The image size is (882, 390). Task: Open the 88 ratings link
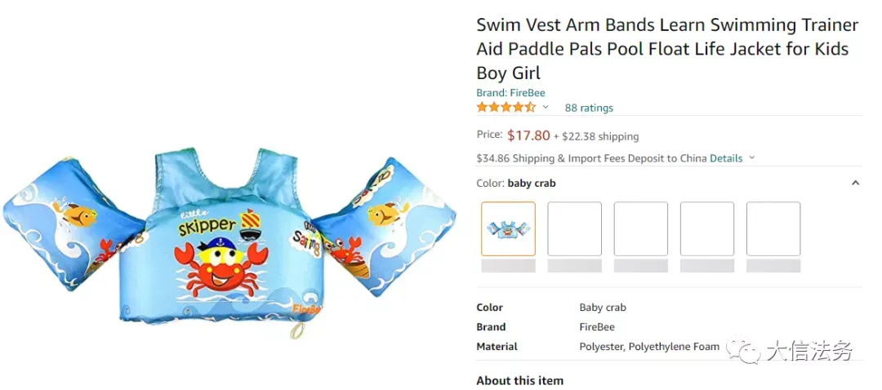588,108
